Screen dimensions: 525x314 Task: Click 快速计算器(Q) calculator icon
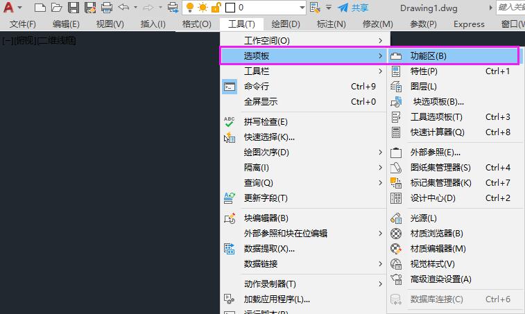(396, 132)
